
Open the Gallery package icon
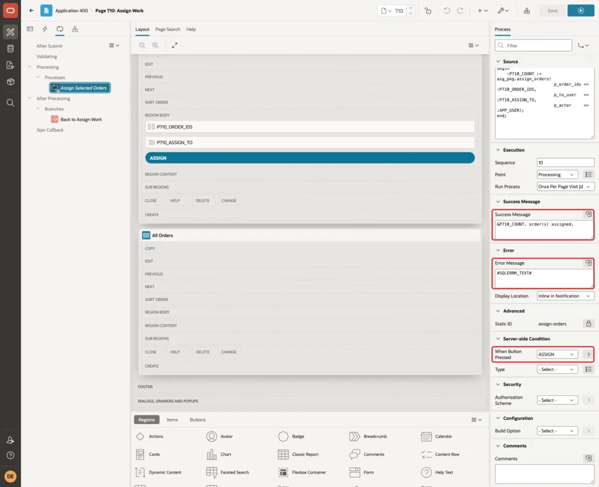(11, 82)
